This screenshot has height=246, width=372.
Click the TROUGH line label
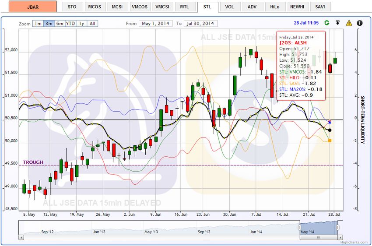(x=33, y=162)
